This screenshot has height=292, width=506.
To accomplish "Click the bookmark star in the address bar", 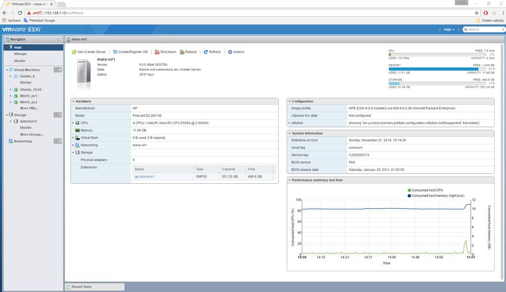I will pos(477,13).
